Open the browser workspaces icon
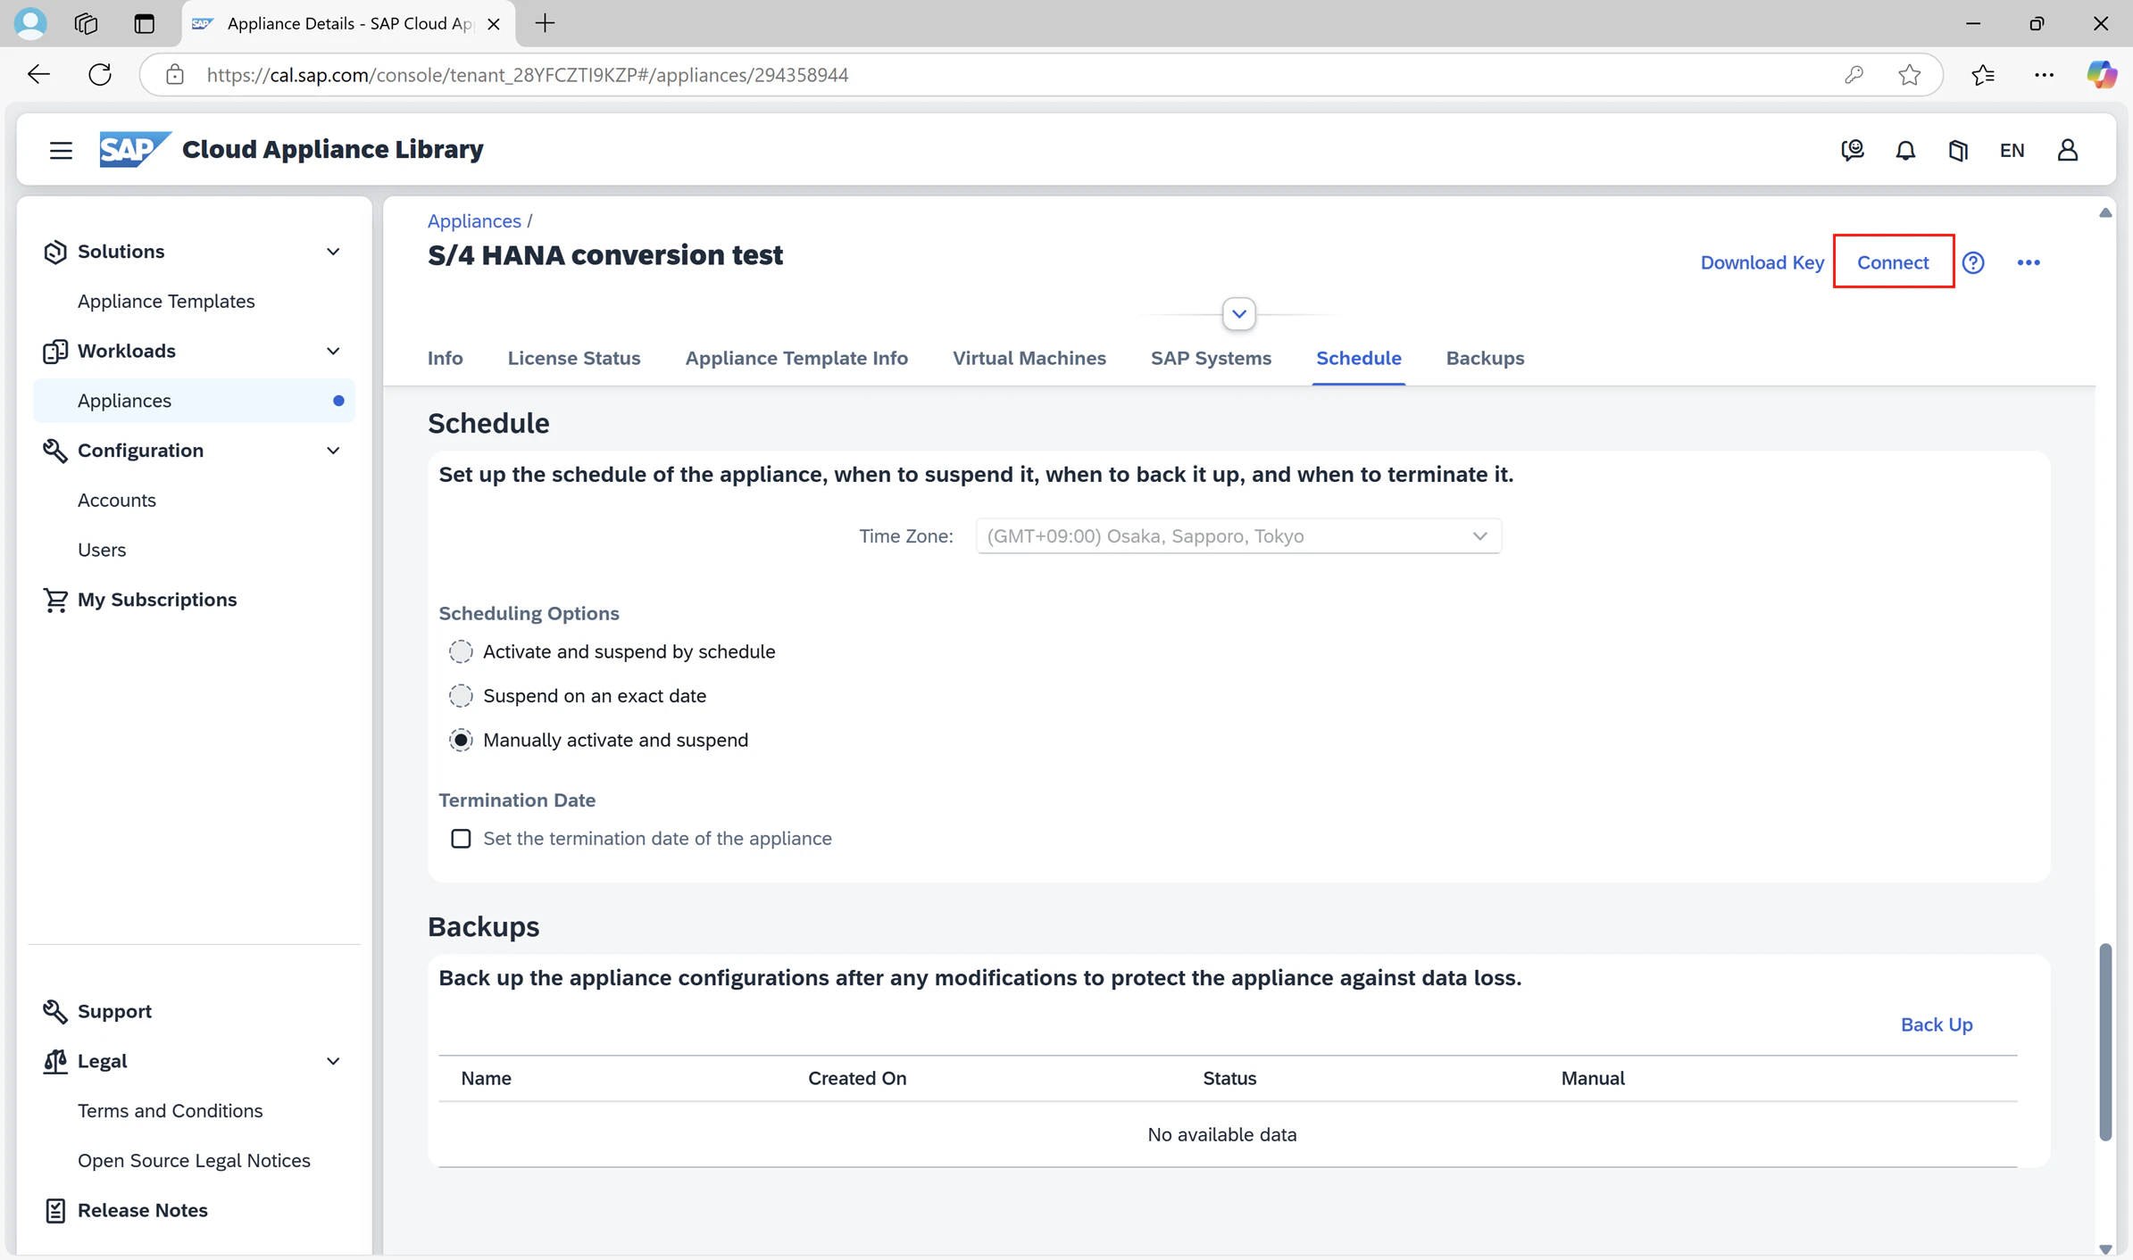Screen dimensions: 2133x1260 tap(87, 23)
